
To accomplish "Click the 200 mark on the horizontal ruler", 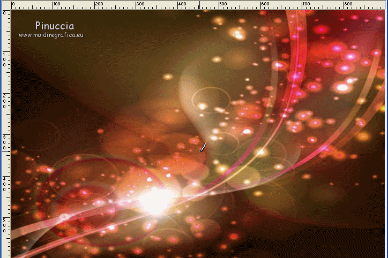I will point(99,4).
